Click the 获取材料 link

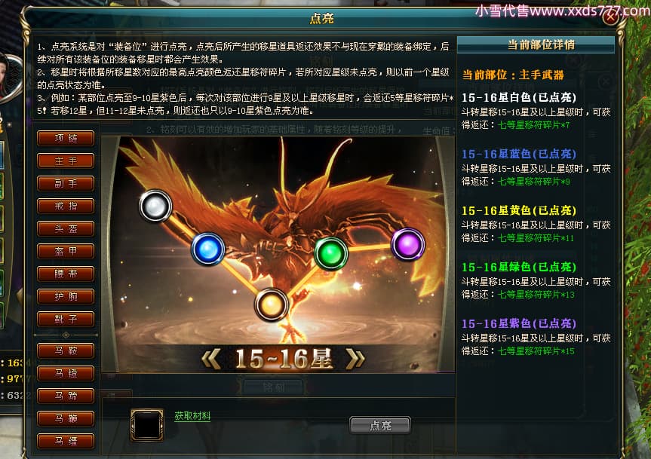[192, 415]
